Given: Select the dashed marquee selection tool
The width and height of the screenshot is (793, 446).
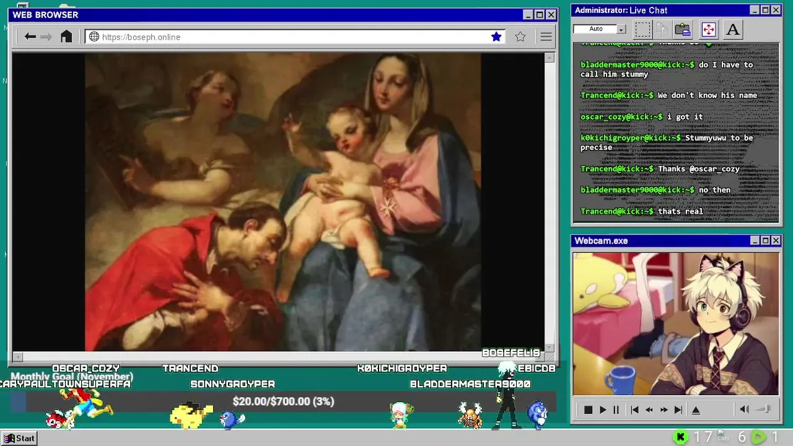Looking at the screenshot, I should tap(643, 29).
